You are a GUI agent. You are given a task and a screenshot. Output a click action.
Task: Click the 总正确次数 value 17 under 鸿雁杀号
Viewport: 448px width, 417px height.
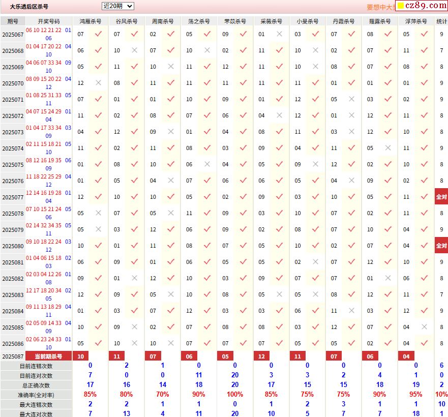pyautogui.click(x=91, y=384)
